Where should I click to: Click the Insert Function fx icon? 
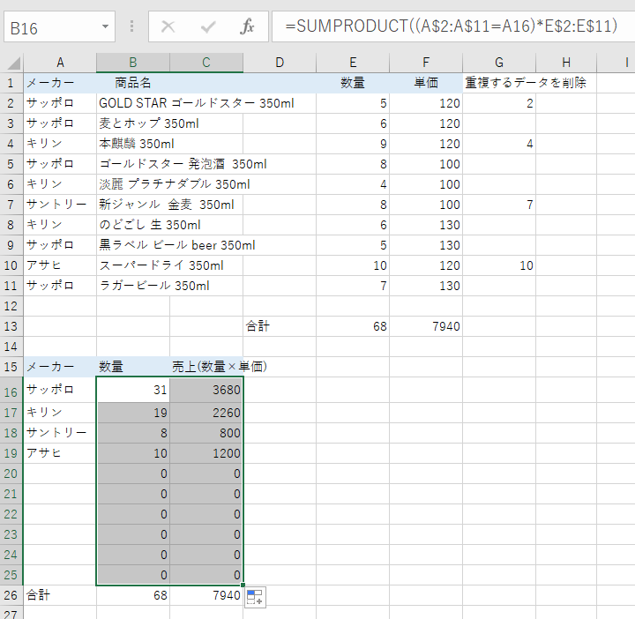tap(248, 26)
